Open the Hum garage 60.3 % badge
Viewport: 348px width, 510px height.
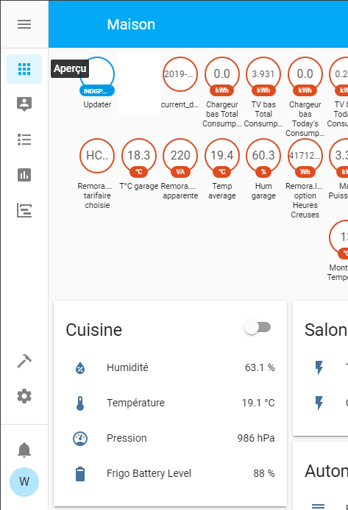pos(263,169)
